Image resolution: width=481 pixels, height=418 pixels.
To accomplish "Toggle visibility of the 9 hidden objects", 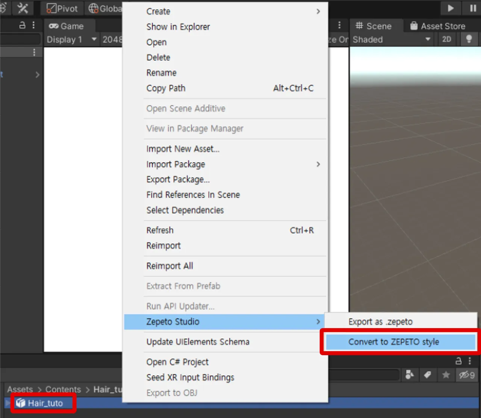I will pos(467,375).
